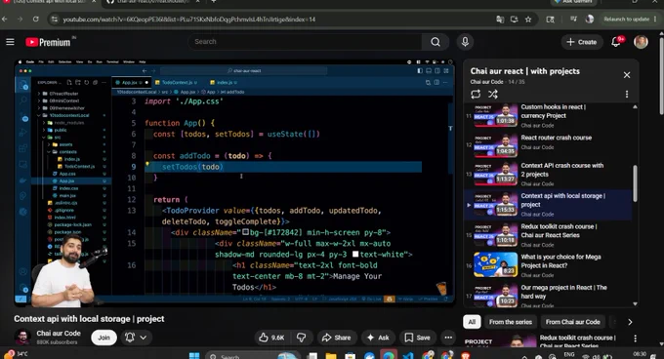Go to YouTube Premium home logo
Image resolution: width=664 pixels, height=359 pixels.
pos(48,42)
